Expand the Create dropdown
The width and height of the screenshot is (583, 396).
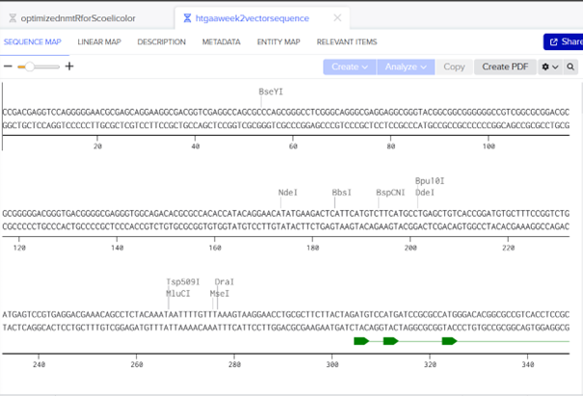pos(350,66)
